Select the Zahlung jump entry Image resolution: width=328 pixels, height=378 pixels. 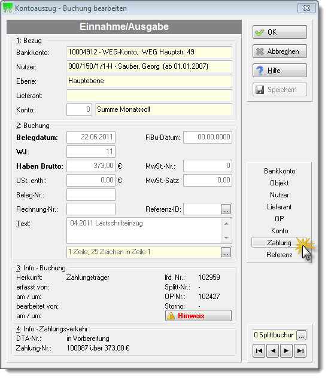pos(279,242)
